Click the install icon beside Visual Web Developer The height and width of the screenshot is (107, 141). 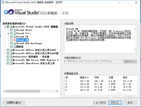click(15, 43)
